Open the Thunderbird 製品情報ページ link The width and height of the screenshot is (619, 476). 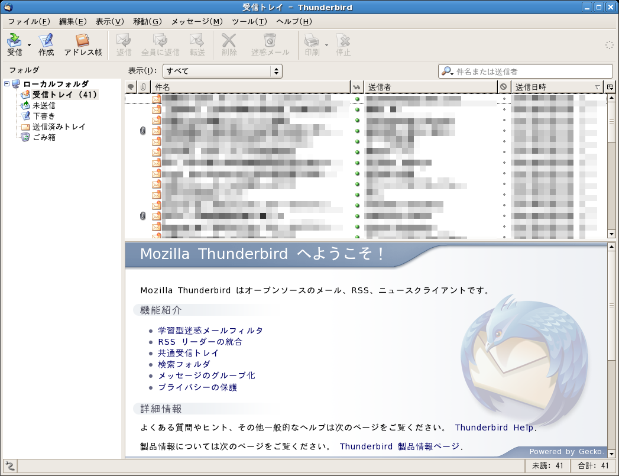pyautogui.click(x=400, y=446)
